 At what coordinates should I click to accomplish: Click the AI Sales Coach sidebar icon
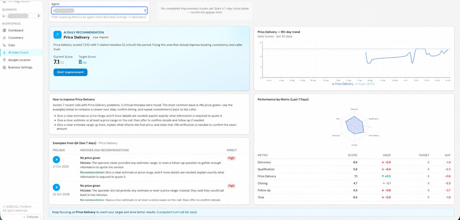(4, 52)
